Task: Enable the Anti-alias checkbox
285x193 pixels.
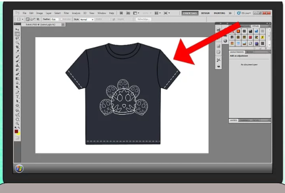Action: click(62, 19)
